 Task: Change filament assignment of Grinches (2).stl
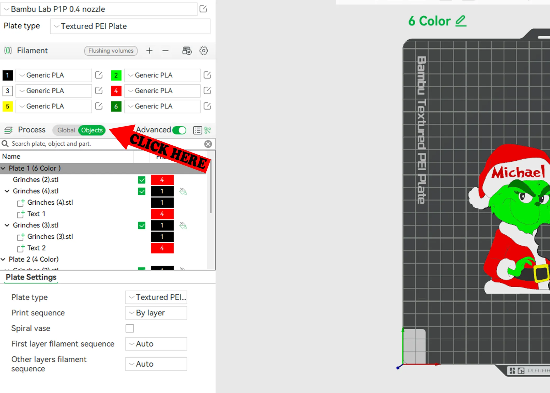click(162, 180)
